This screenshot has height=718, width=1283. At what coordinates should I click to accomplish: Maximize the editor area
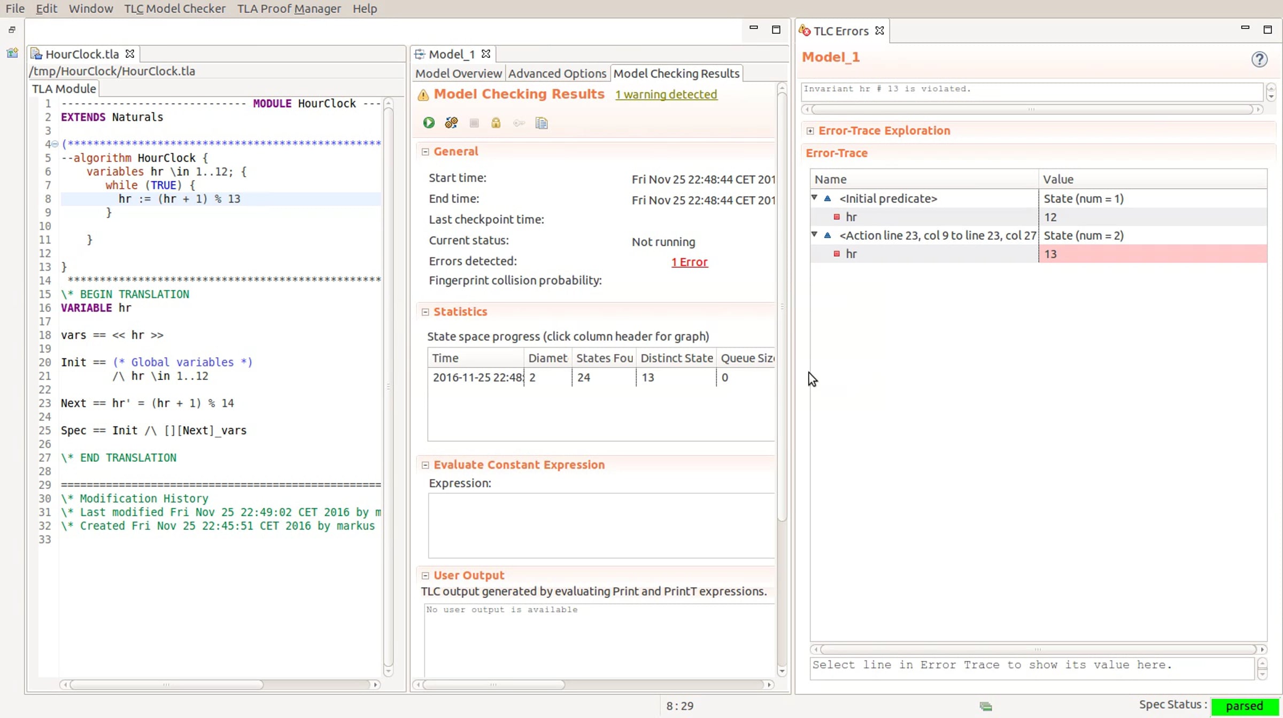[x=776, y=29]
